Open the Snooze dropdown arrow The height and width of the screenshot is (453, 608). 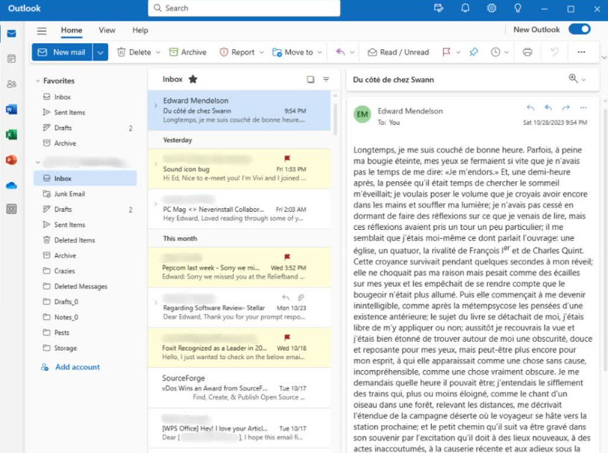[x=507, y=52]
